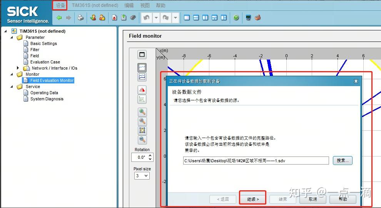This screenshot has width=381, height=208.
Task: Click the 继续 > button in dialog
Action: coord(253,199)
